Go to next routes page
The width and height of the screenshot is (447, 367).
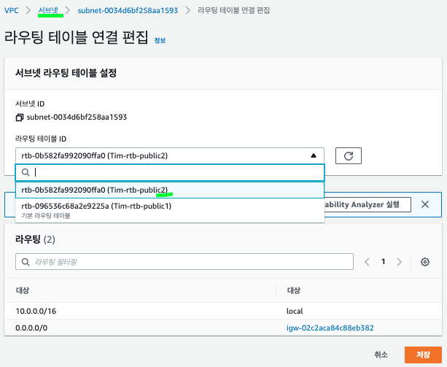[400, 262]
